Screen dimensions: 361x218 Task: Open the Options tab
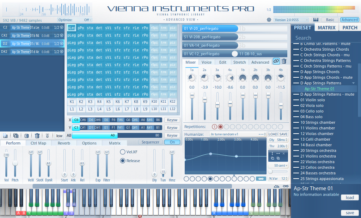[89, 143]
